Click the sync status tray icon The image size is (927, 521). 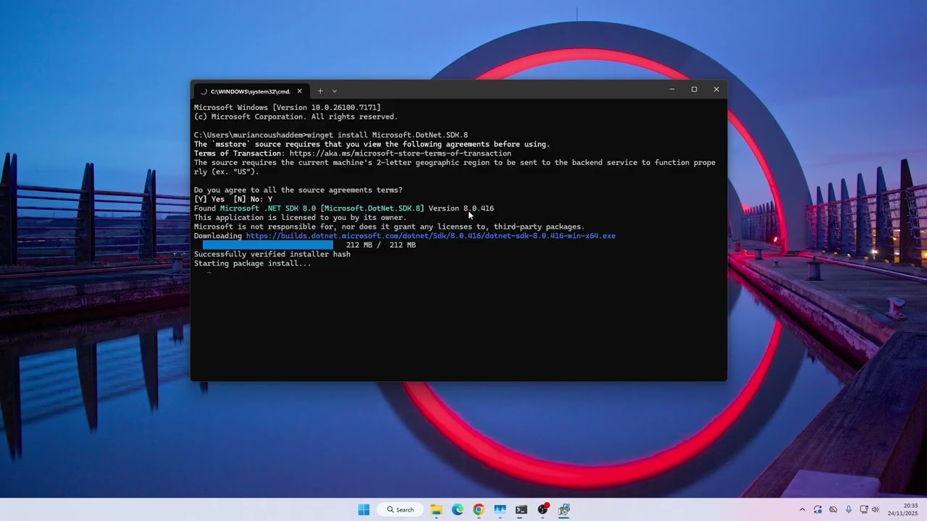tap(818, 509)
